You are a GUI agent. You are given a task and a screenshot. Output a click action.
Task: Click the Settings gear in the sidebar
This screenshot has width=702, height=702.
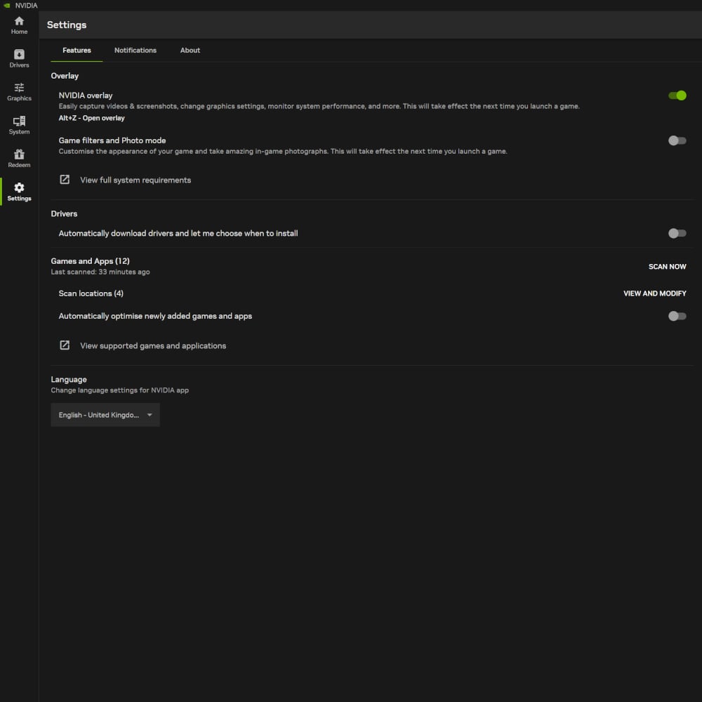point(19,191)
